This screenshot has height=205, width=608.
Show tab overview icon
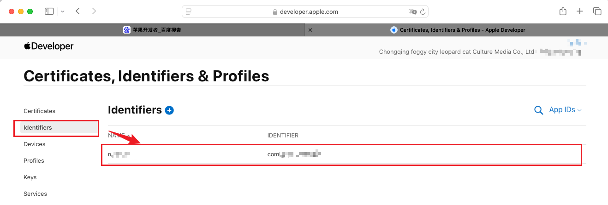(597, 11)
